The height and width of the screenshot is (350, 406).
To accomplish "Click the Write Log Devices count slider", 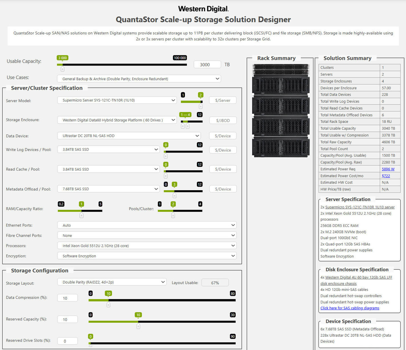I will coord(183,152).
